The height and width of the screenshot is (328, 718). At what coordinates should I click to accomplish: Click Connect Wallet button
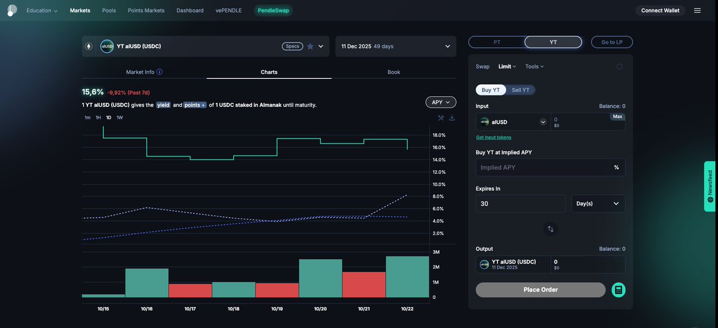point(661,10)
